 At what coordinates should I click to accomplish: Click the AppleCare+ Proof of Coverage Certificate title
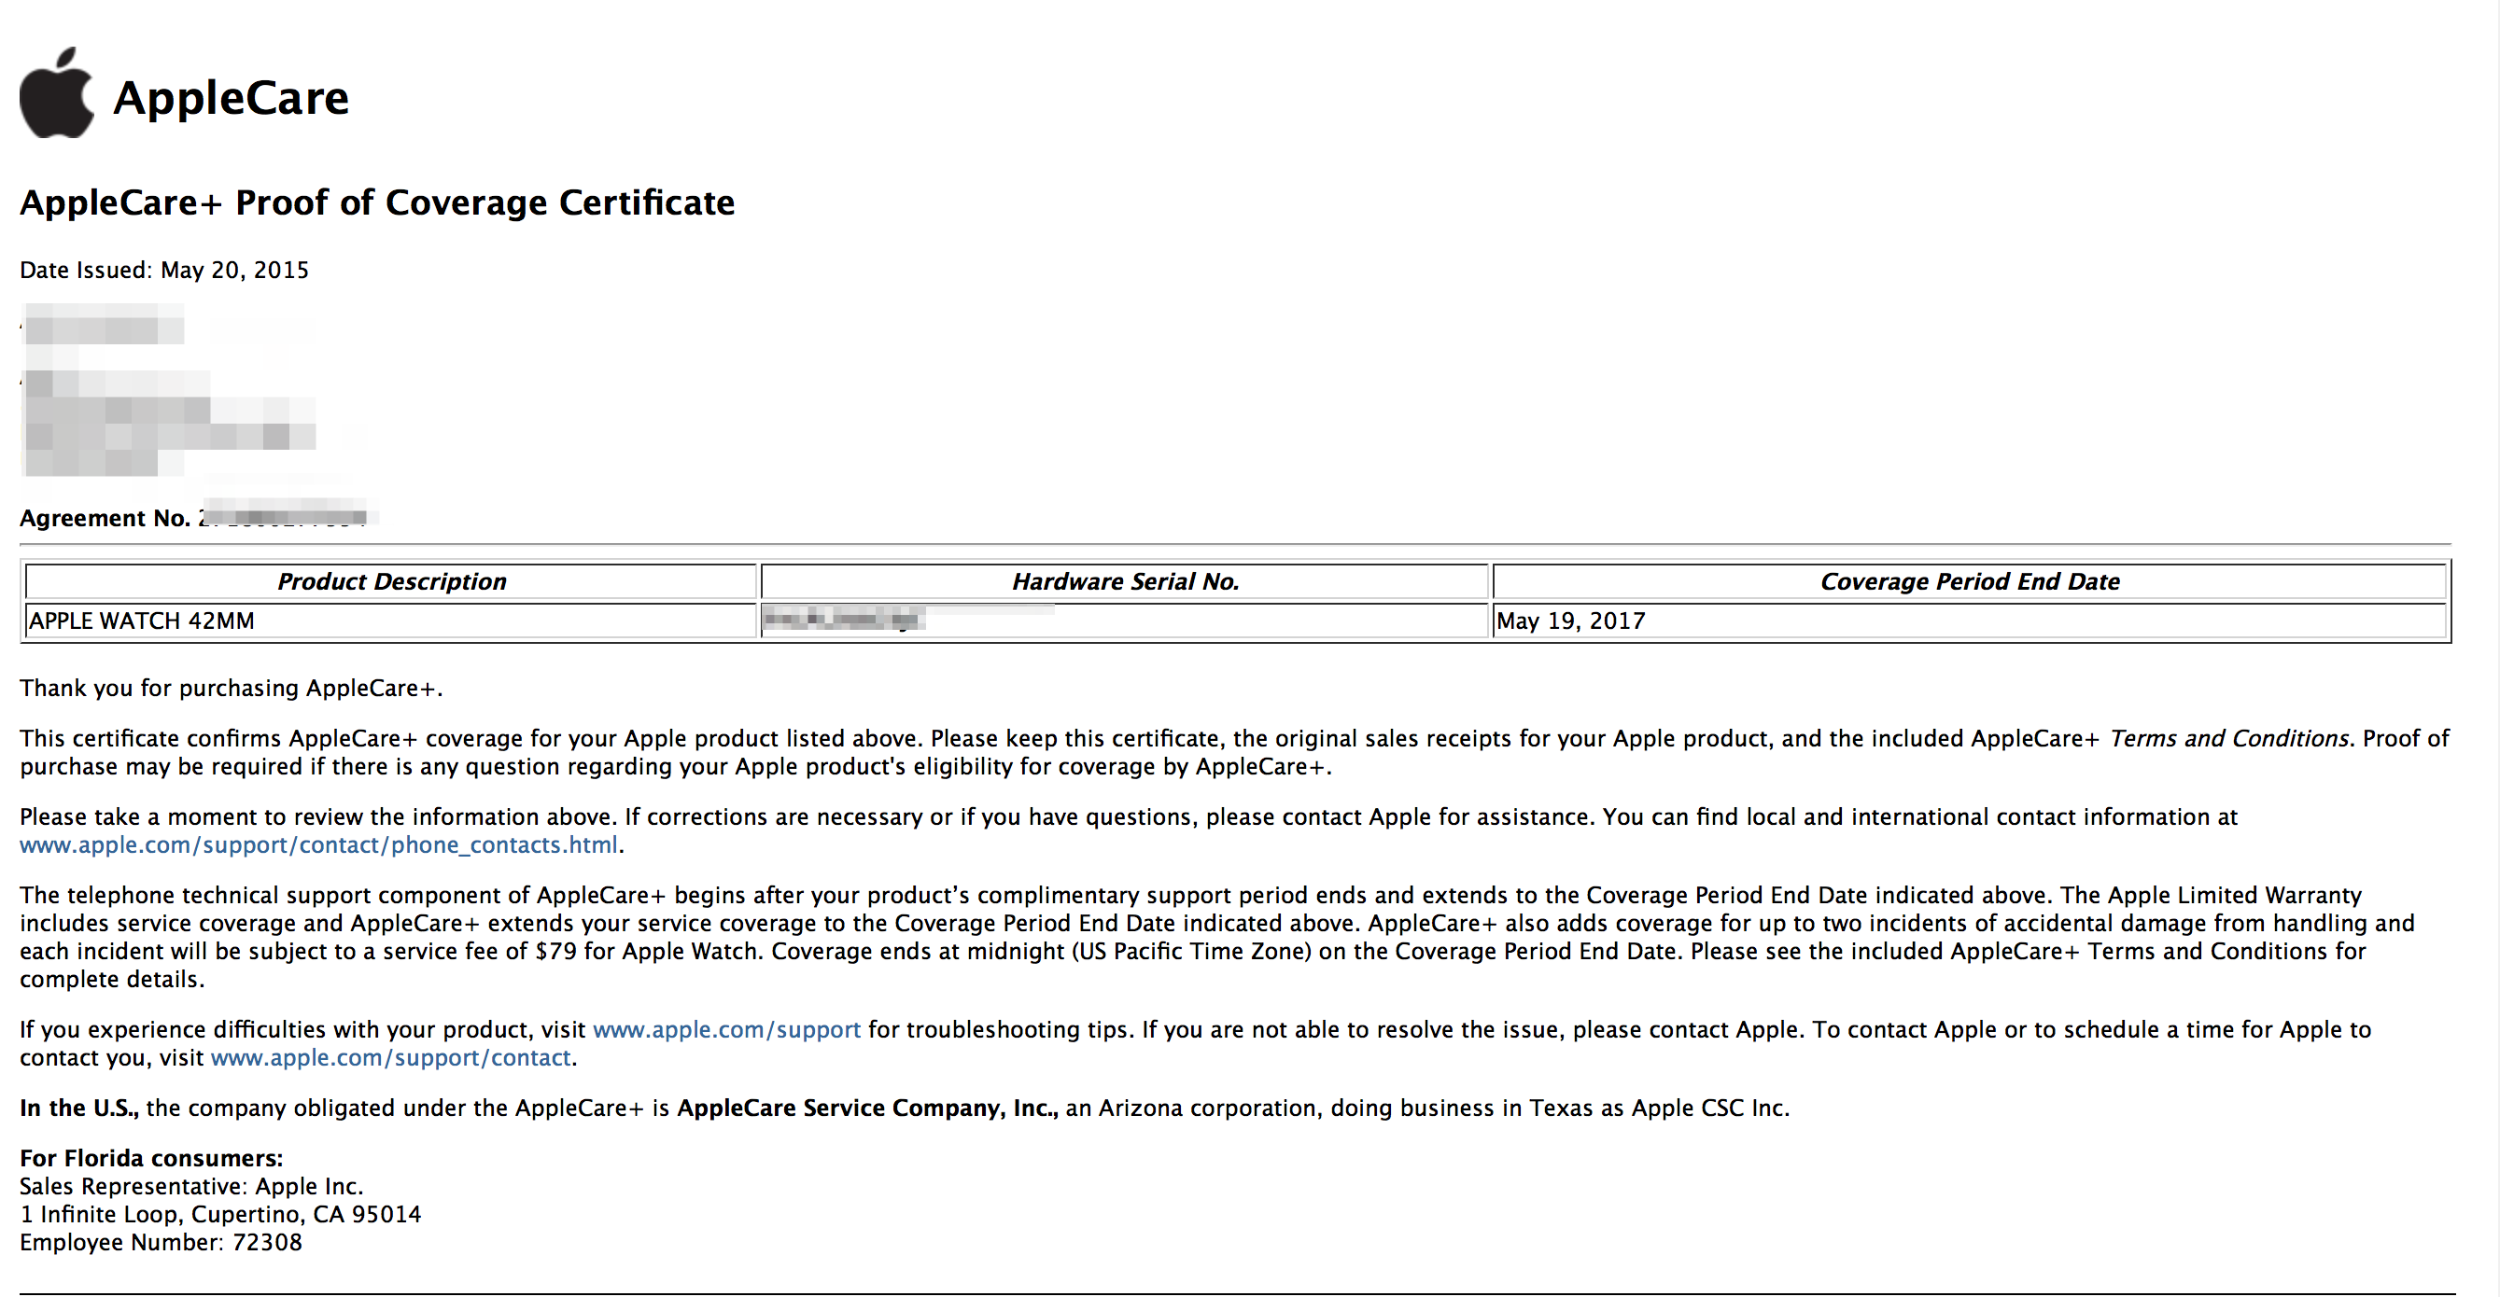pos(376,202)
